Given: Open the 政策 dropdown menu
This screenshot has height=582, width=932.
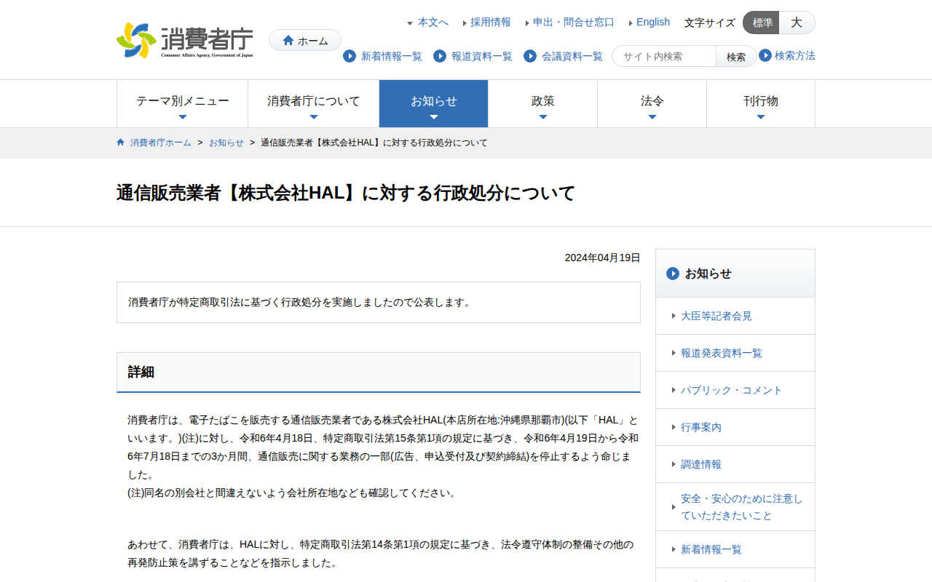Looking at the screenshot, I should [542, 103].
